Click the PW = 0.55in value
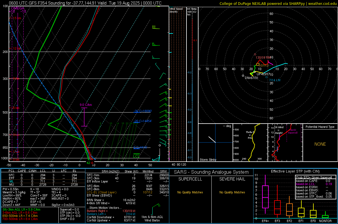338x224 pixels. click(x=10, y=189)
